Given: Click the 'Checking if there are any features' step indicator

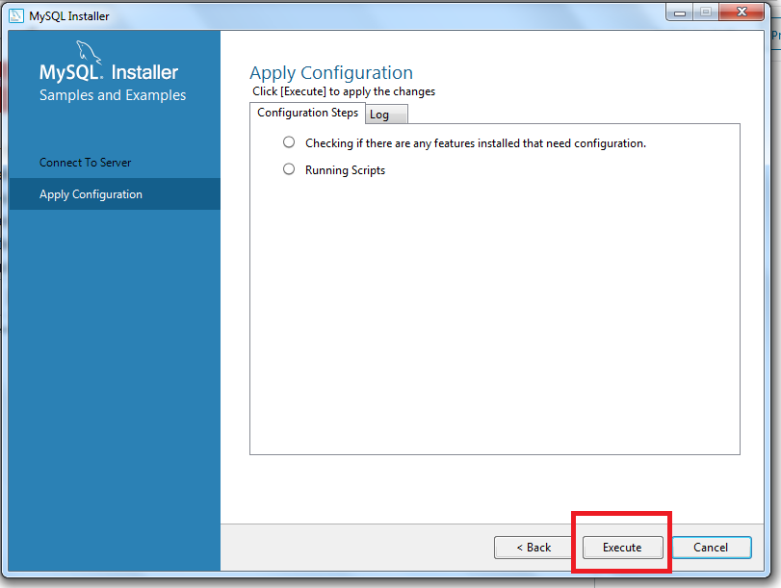Looking at the screenshot, I should [289, 142].
